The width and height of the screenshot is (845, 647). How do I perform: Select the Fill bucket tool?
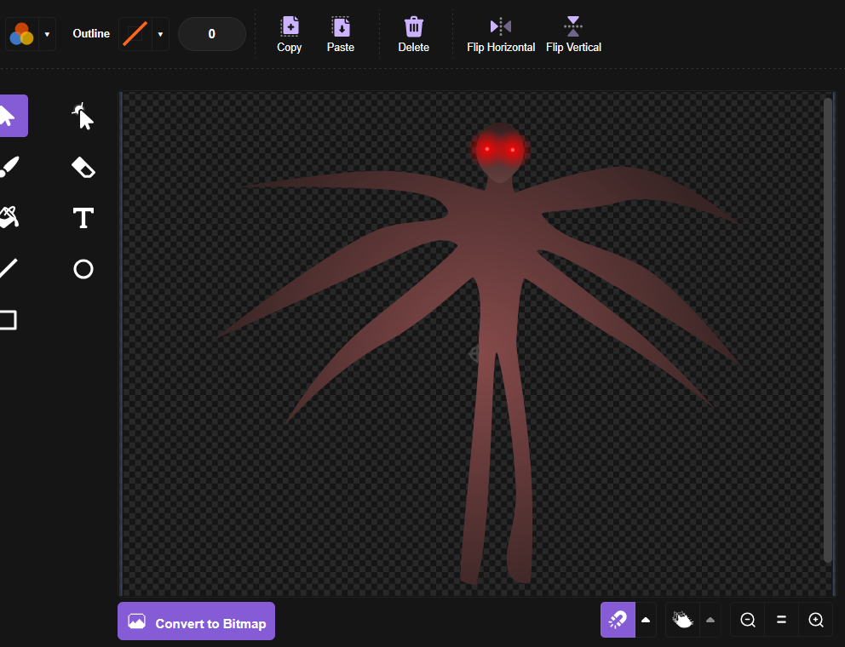tap(9, 217)
